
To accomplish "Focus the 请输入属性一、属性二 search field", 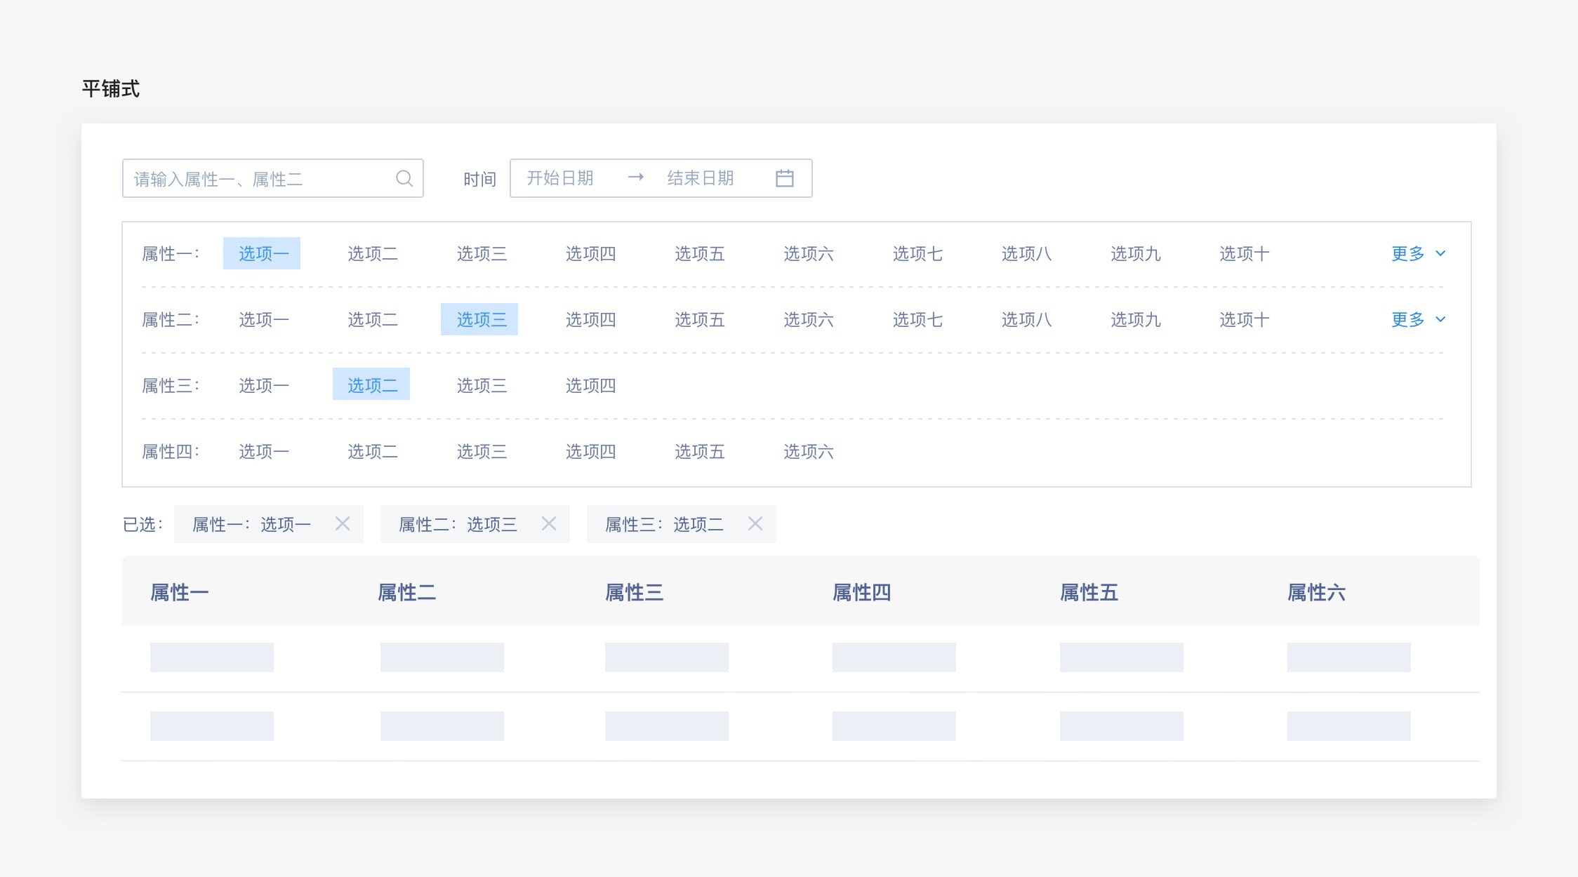I will [x=273, y=178].
